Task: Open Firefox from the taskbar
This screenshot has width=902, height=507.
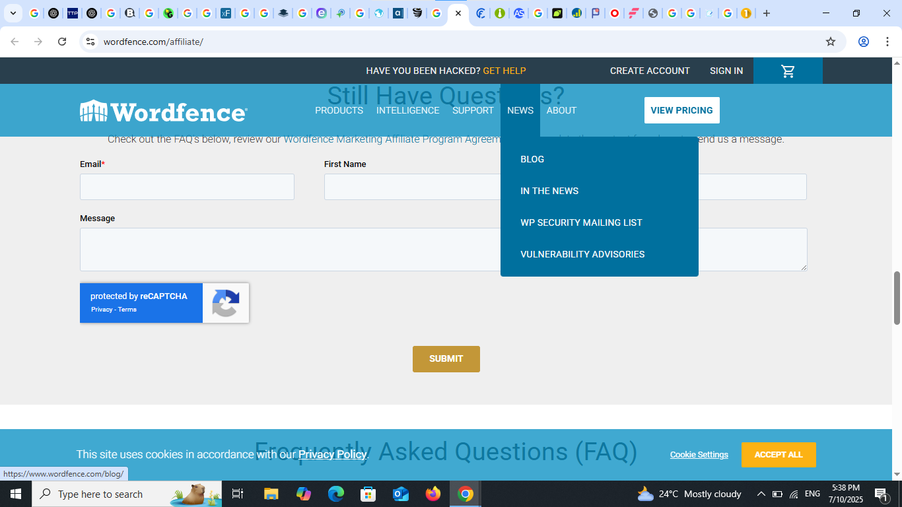Action: [x=433, y=494]
